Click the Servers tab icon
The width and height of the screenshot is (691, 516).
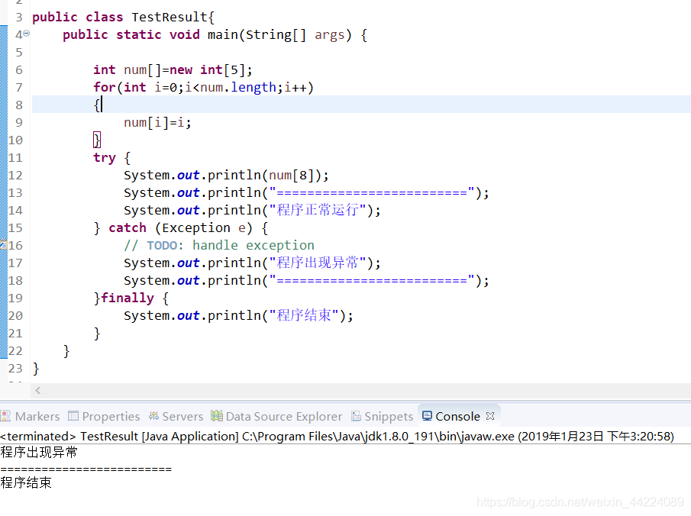153,415
